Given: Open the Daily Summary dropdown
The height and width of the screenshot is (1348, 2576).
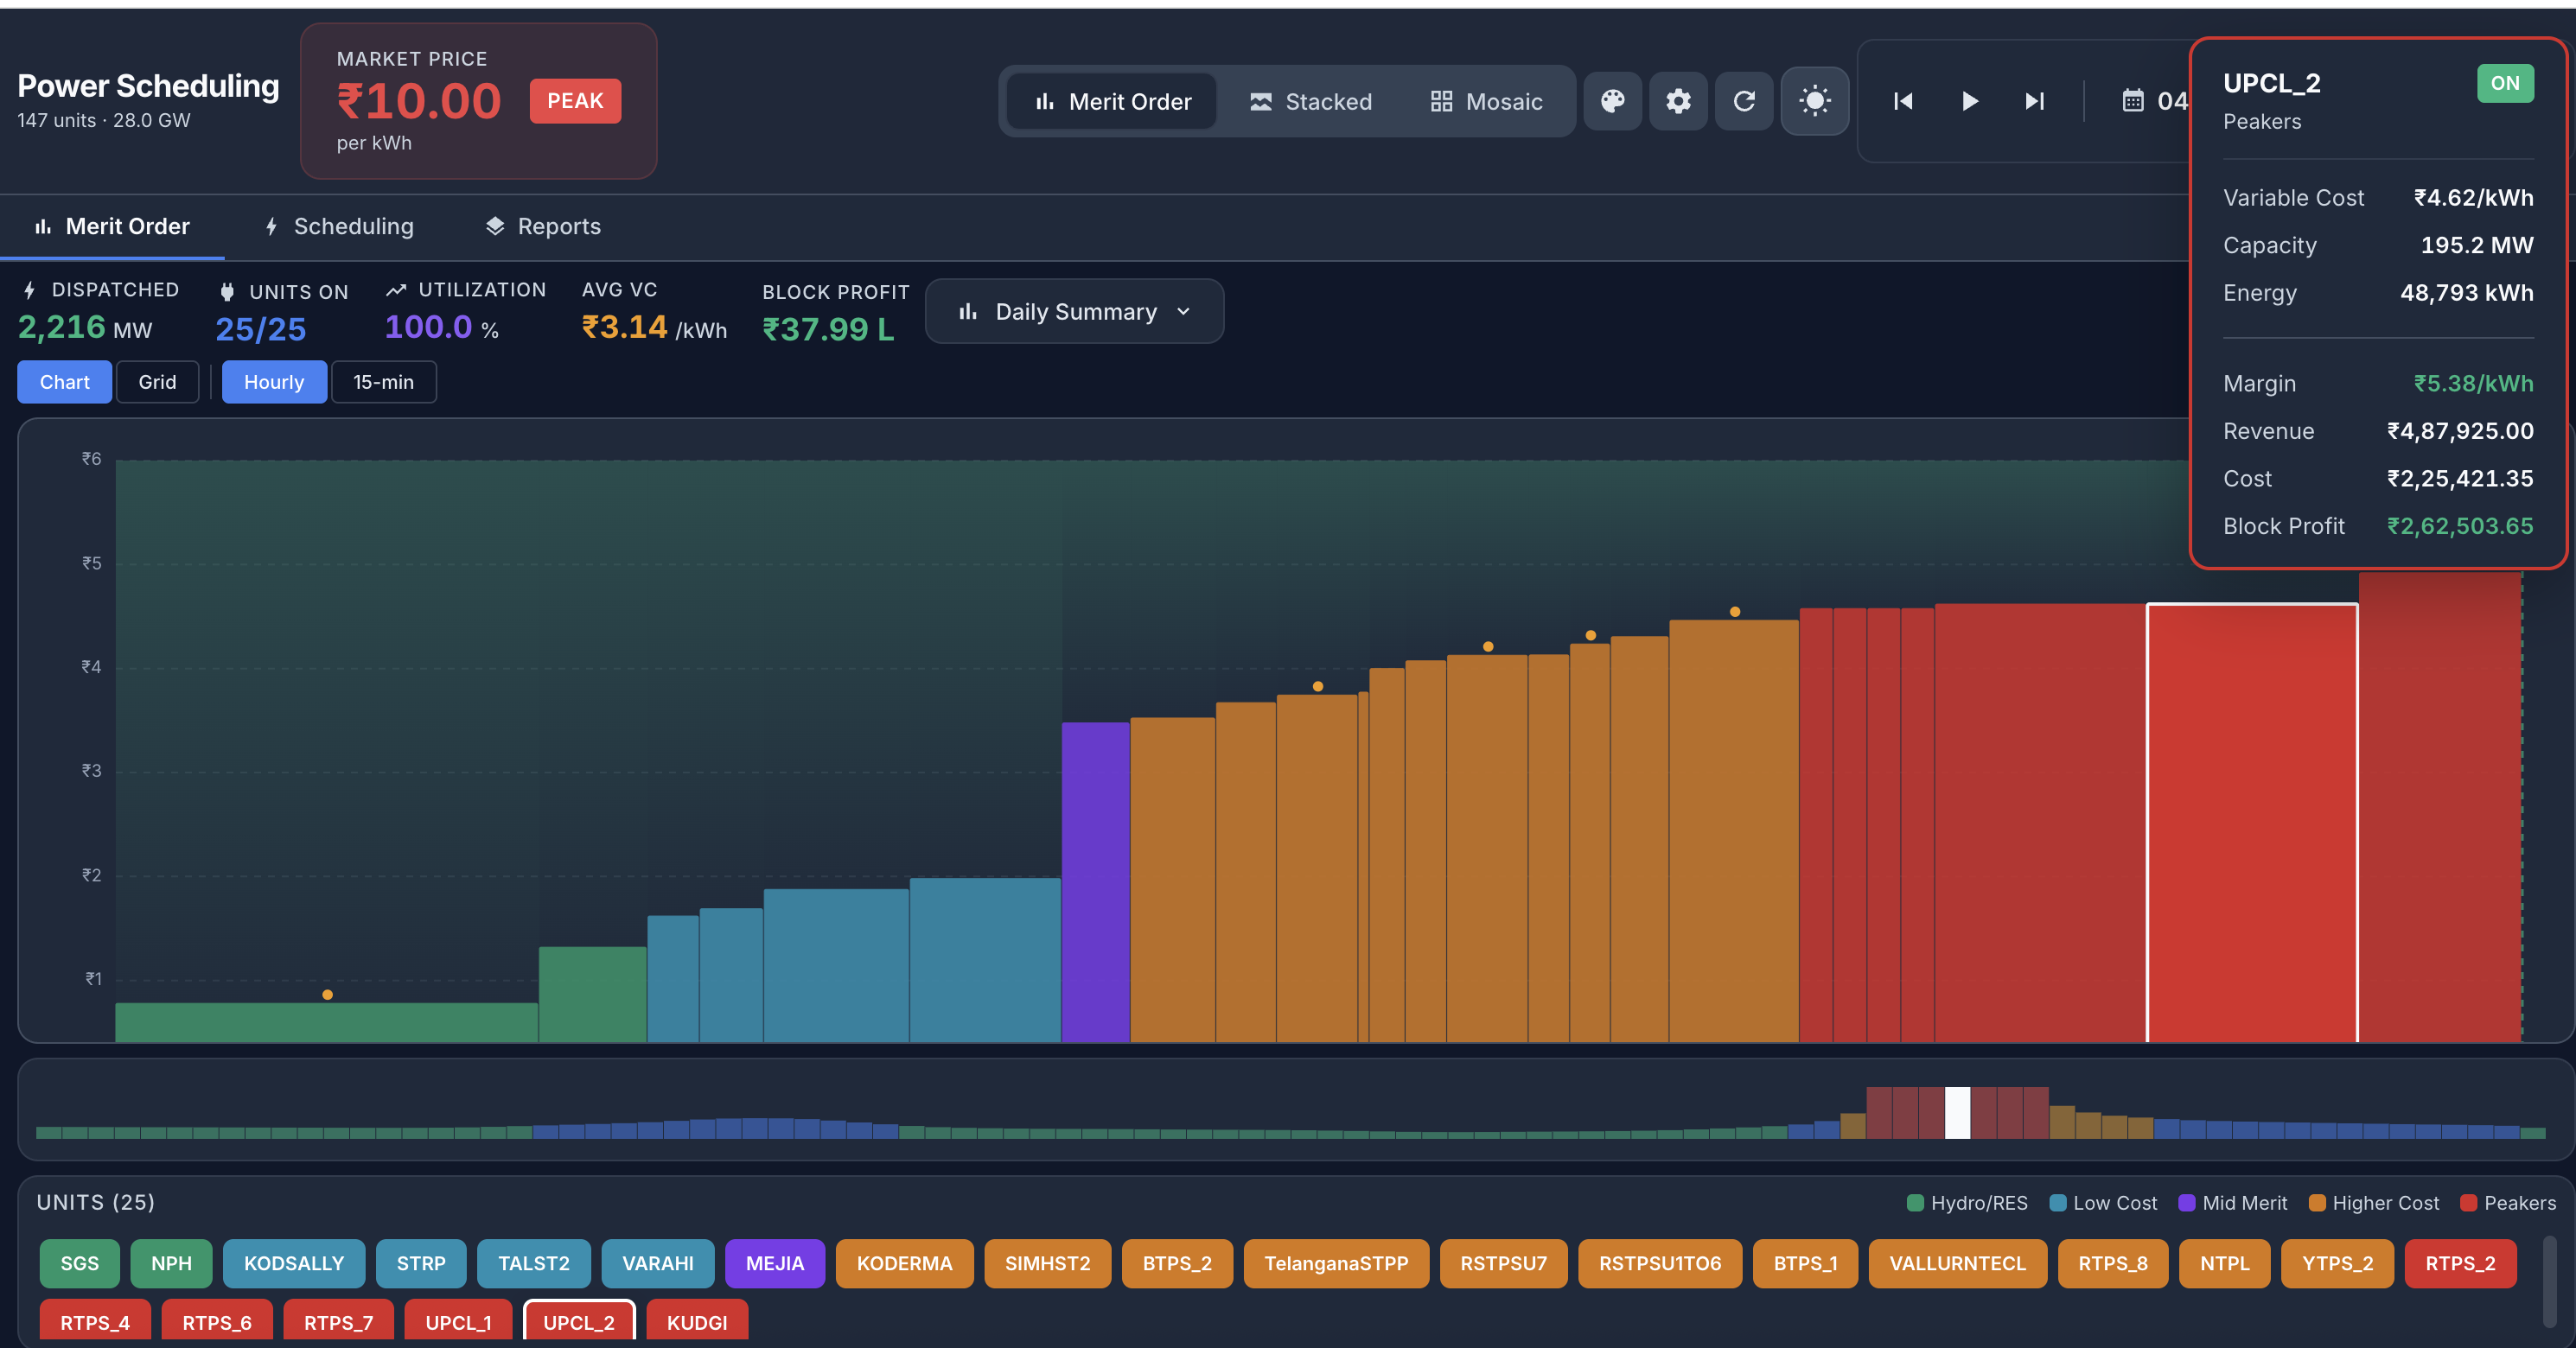Looking at the screenshot, I should [x=1074, y=311].
